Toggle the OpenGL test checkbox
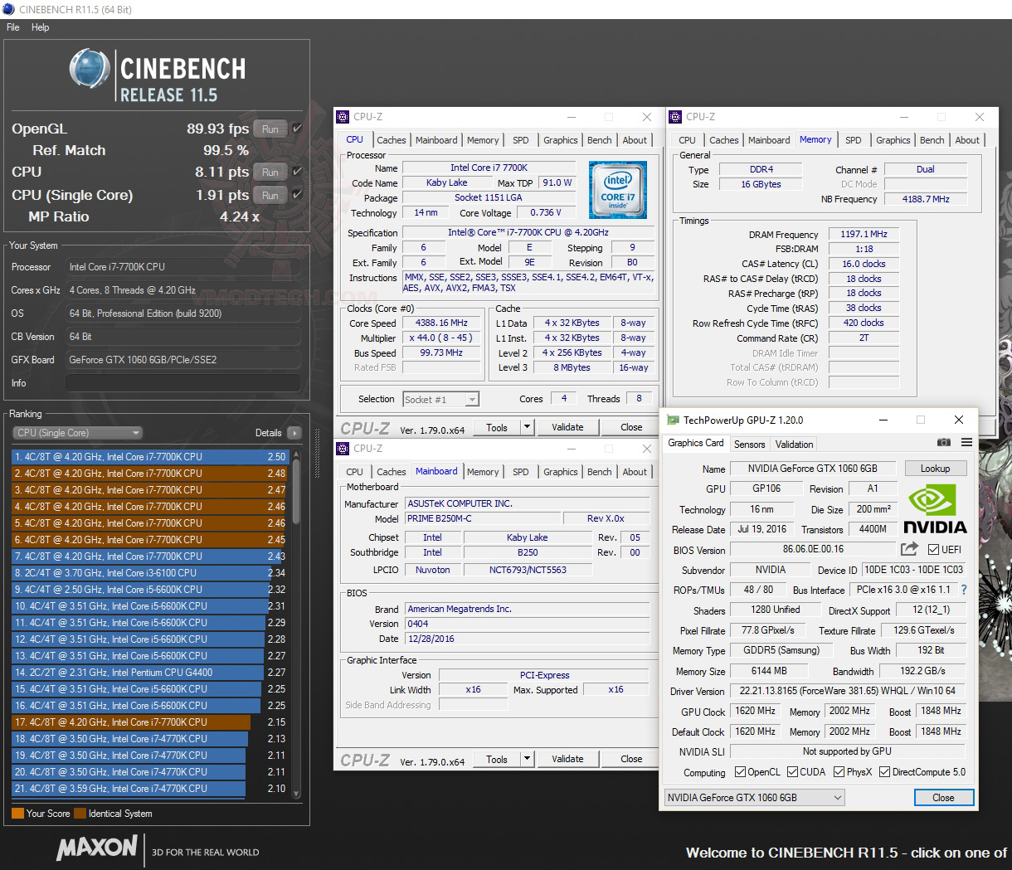This screenshot has height=870, width=1012. 298,129
